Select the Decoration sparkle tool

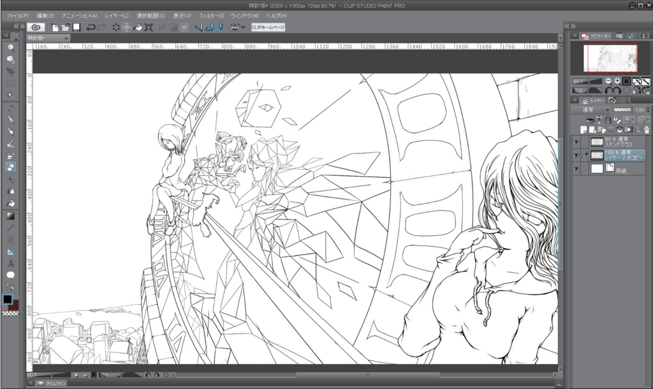[10, 179]
